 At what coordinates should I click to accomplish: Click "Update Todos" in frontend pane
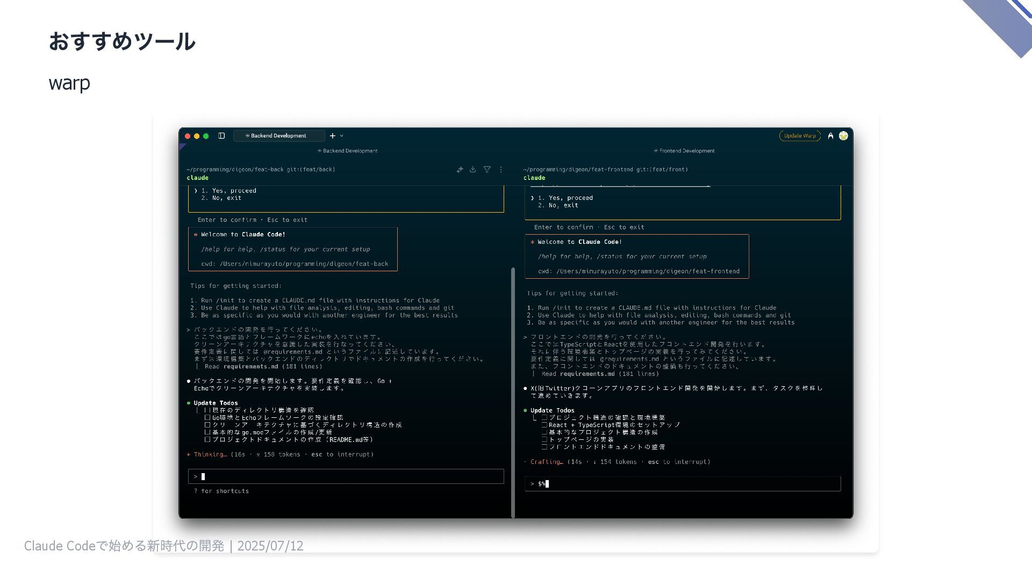coord(553,411)
